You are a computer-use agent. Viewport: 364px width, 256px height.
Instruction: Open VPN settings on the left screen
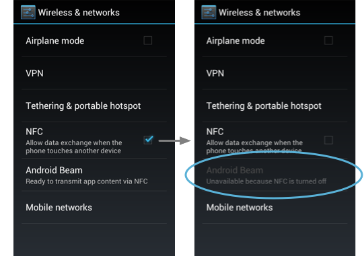click(x=94, y=73)
